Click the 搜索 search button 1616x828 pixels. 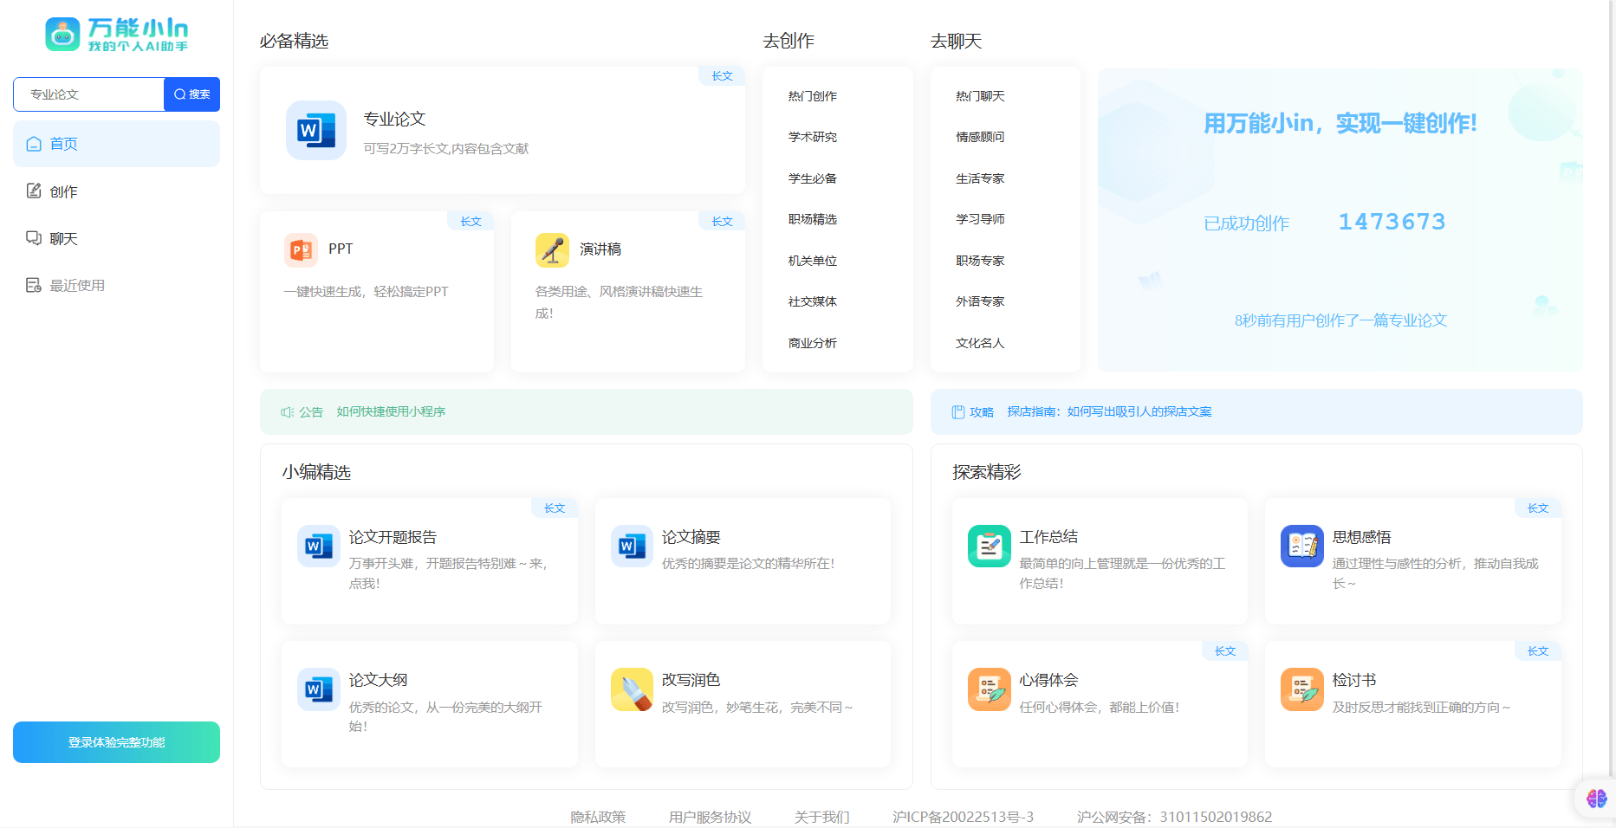(x=191, y=94)
